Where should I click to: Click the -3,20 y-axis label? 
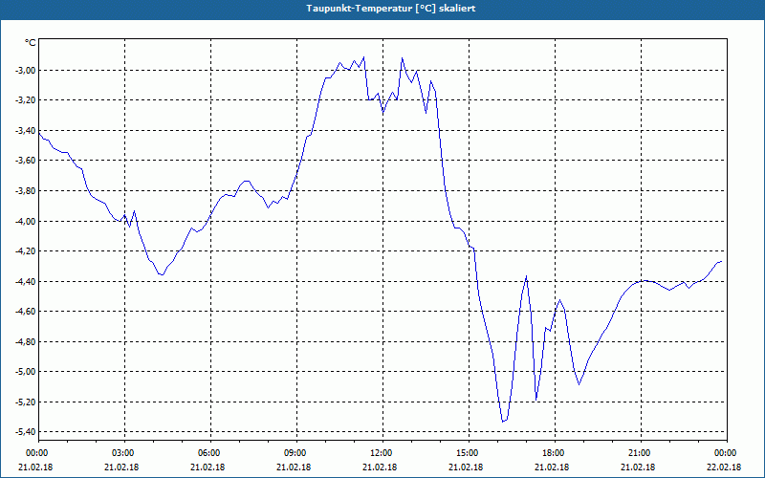26,100
